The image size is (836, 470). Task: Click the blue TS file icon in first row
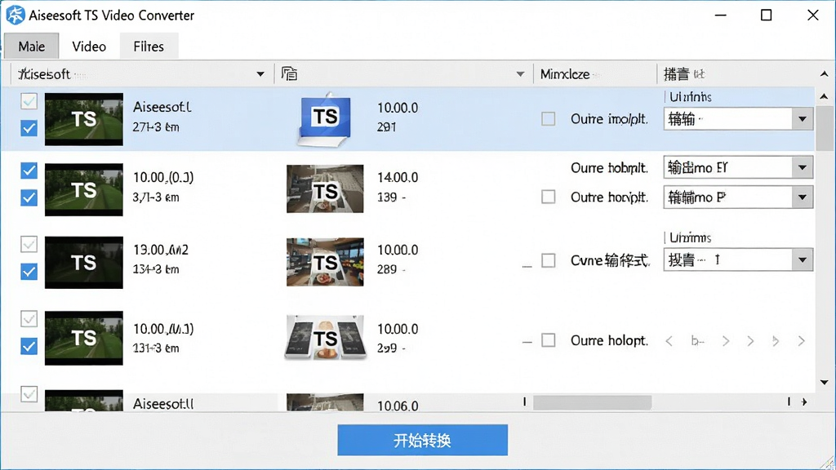pos(325,119)
